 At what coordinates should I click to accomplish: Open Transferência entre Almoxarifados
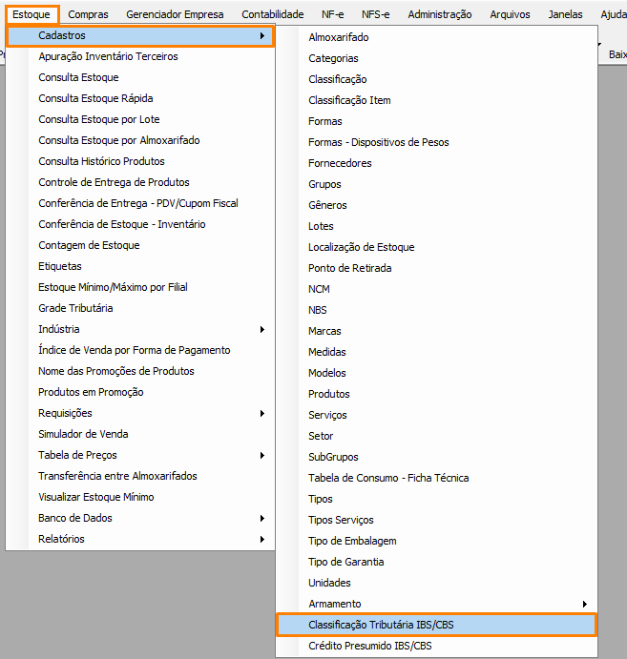(140, 476)
